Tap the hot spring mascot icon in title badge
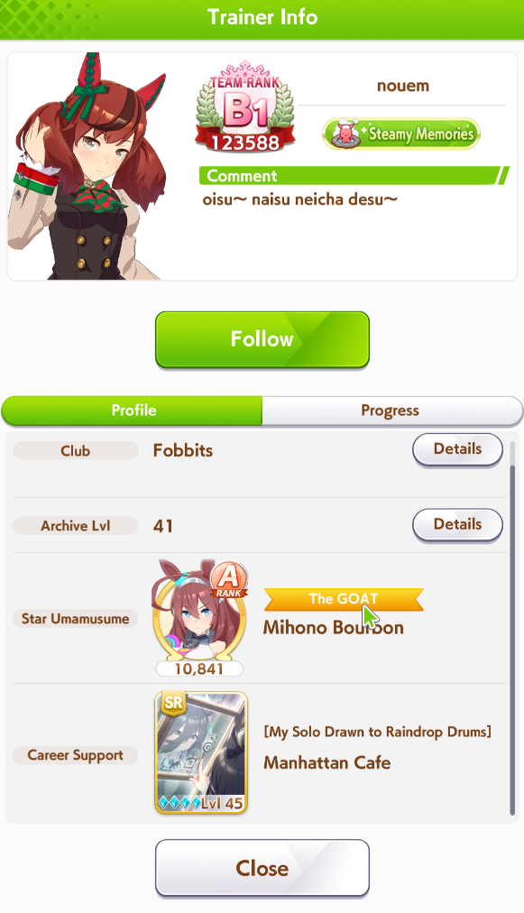This screenshot has width=524, height=913. (x=345, y=134)
